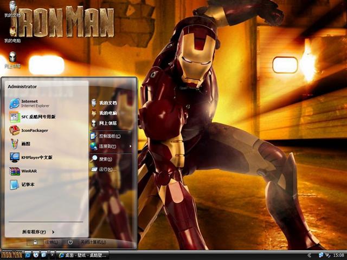Open 我的文档 desktop icon
347x260 pixels.
pyautogui.click(x=12, y=9)
